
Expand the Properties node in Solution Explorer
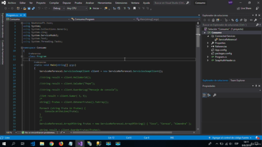[208, 43]
